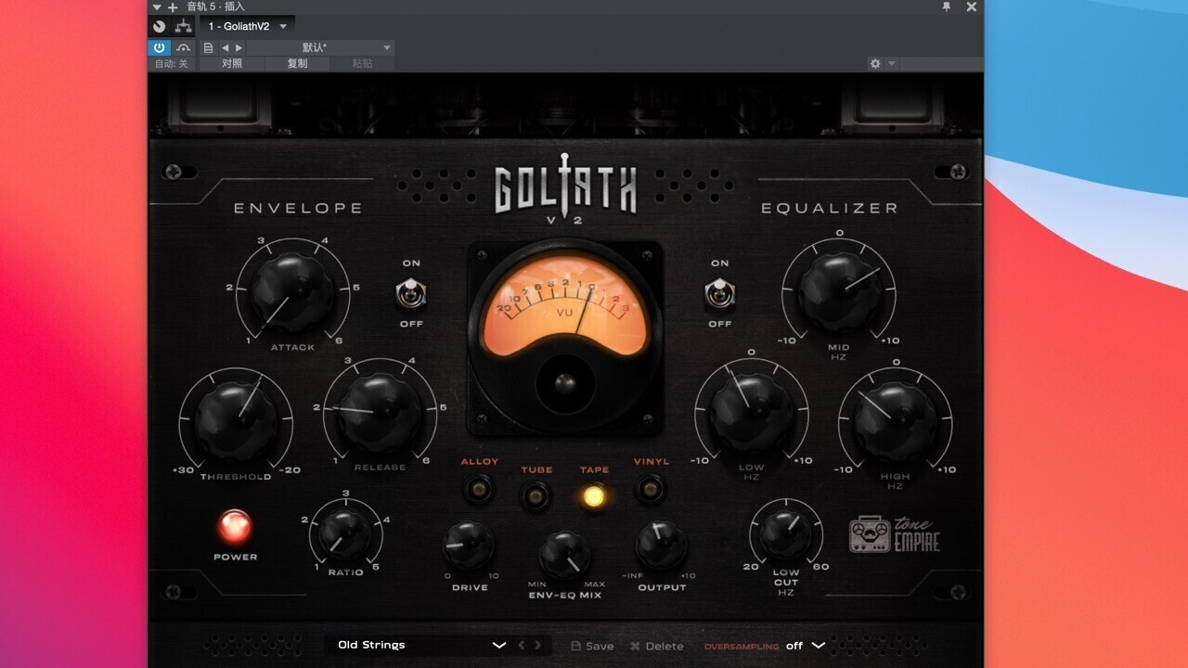Click the plus icon in title bar
The width and height of the screenshot is (1188, 668).
click(173, 6)
